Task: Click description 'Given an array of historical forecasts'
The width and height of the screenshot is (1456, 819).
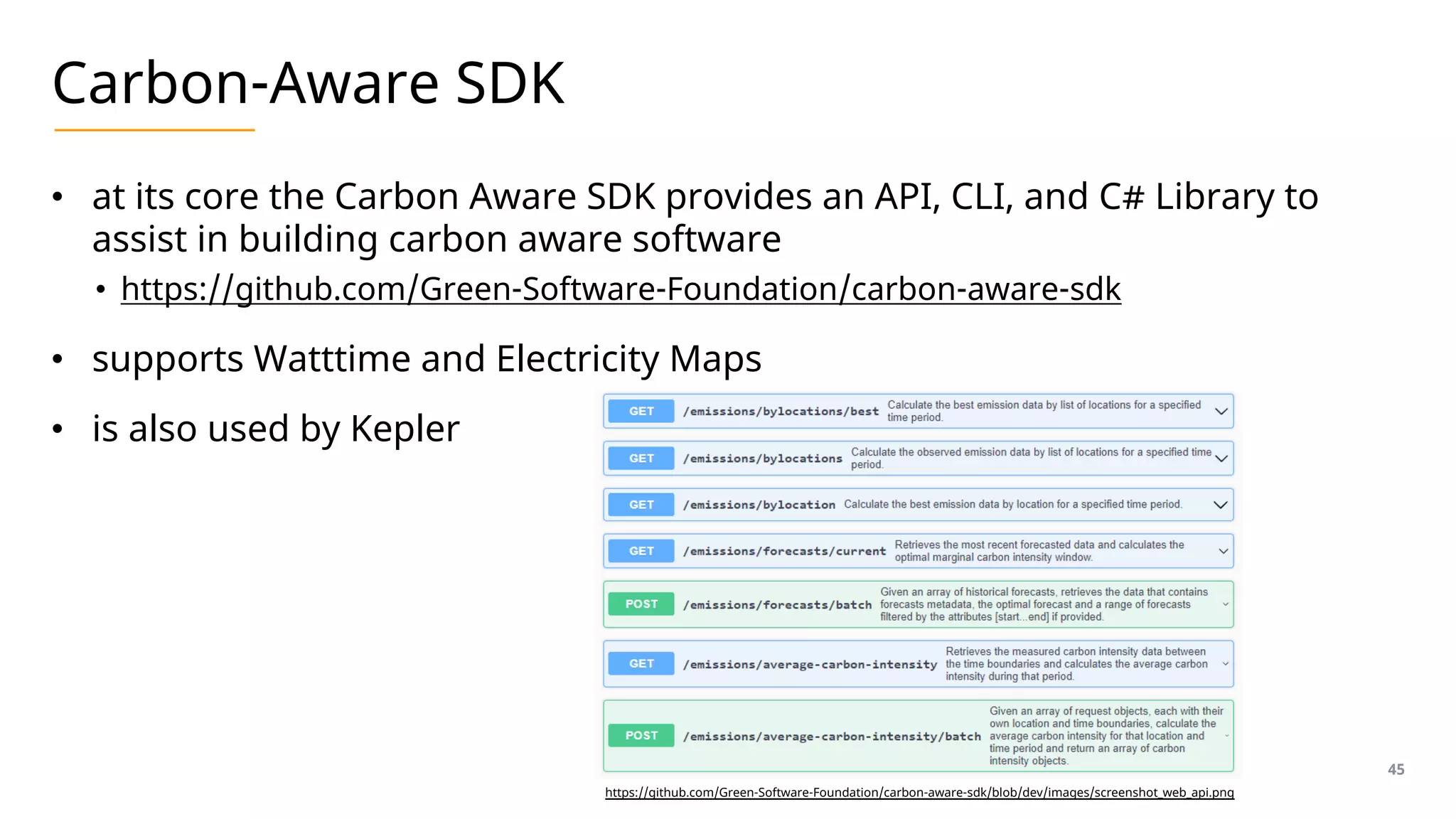Action: tap(1044, 604)
